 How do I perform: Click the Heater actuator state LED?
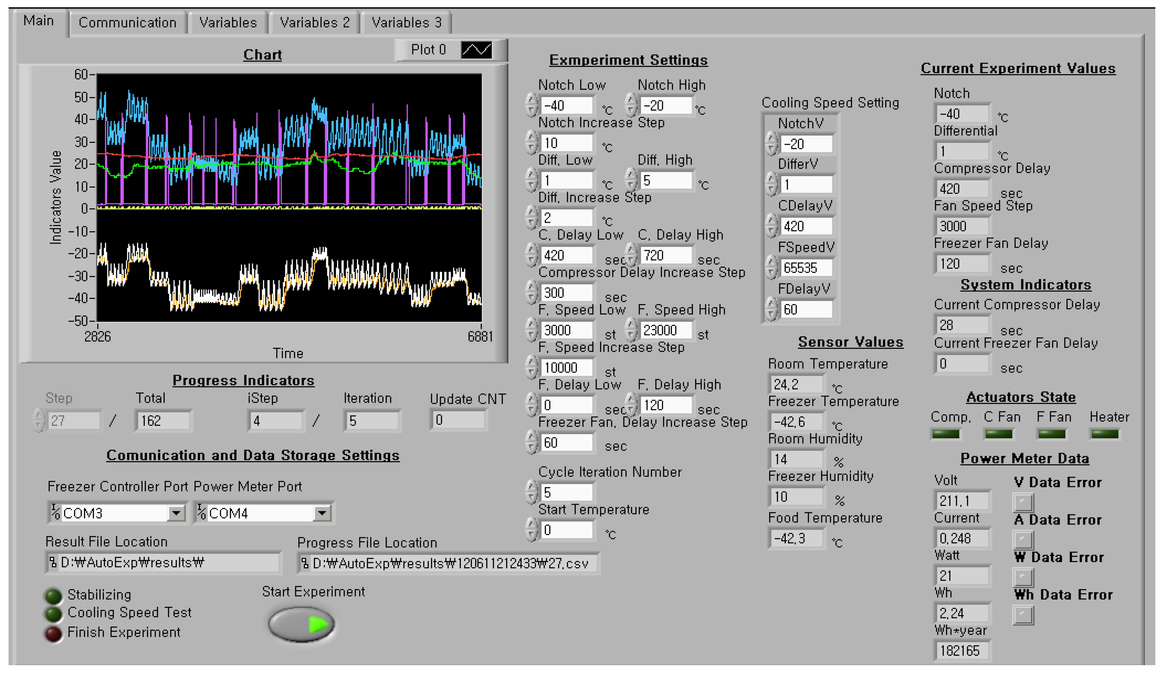(x=1105, y=434)
